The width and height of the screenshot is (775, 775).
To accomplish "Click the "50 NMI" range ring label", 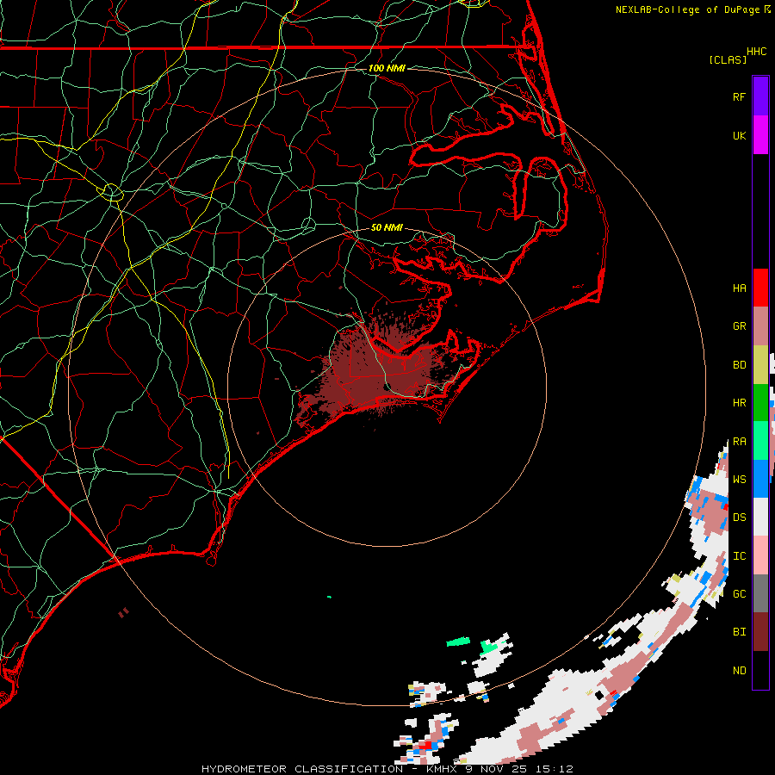I will [387, 227].
